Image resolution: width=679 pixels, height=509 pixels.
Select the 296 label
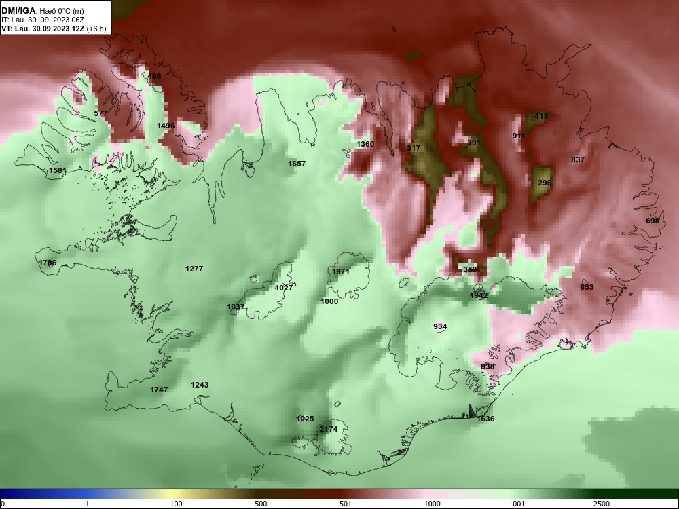[x=545, y=183]
